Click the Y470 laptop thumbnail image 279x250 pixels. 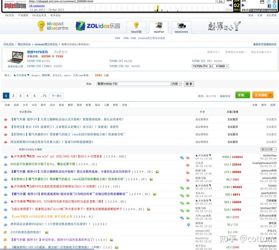(x=15, y=57)
